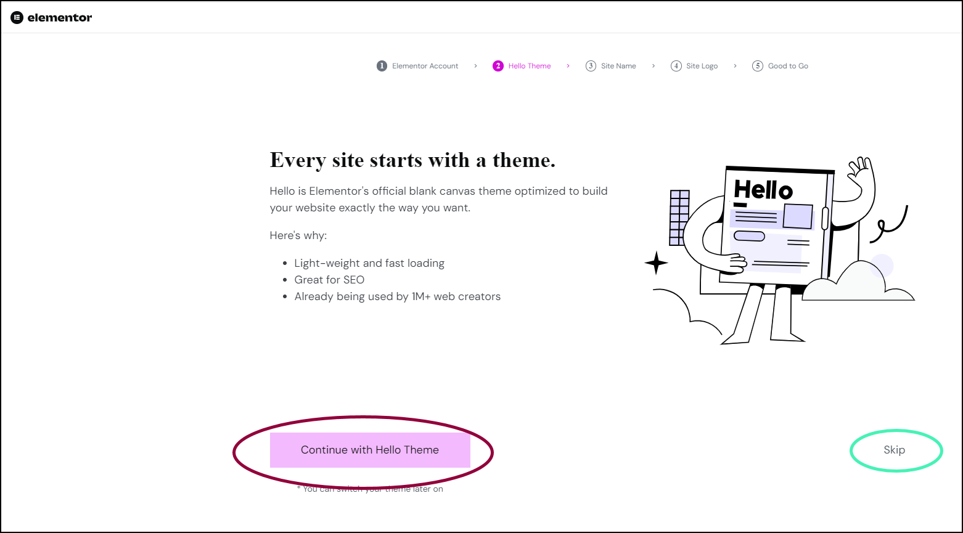The height and width of the screenshot is (533, 963).
Task: Click the chevron after Elementor Account
Action: point(475,66)
